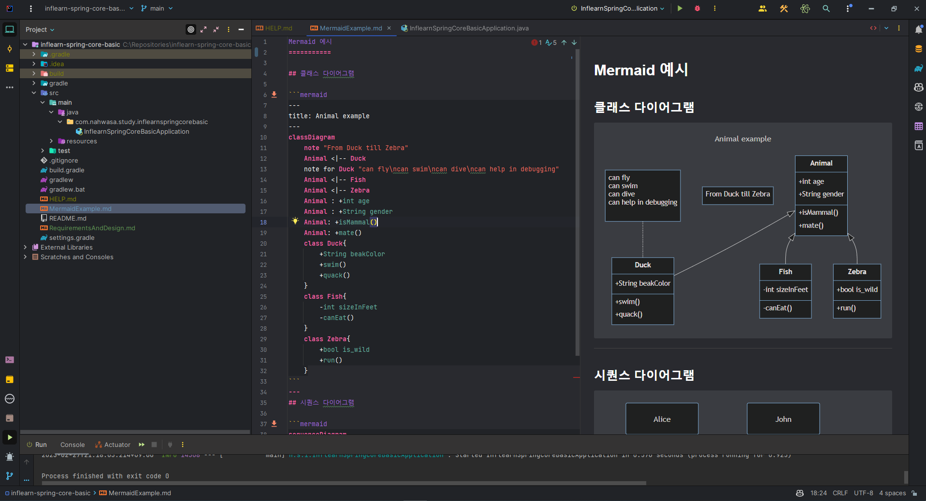Go to previous highlighted error arrow up
Image resolution: width=926 pixels, height=501 pixels.
pyautogui.click(x=564, y=42)
